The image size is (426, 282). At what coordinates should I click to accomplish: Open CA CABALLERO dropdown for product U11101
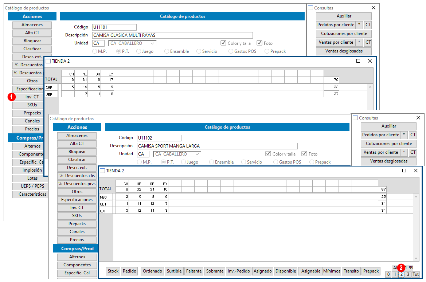coord(132,43)
